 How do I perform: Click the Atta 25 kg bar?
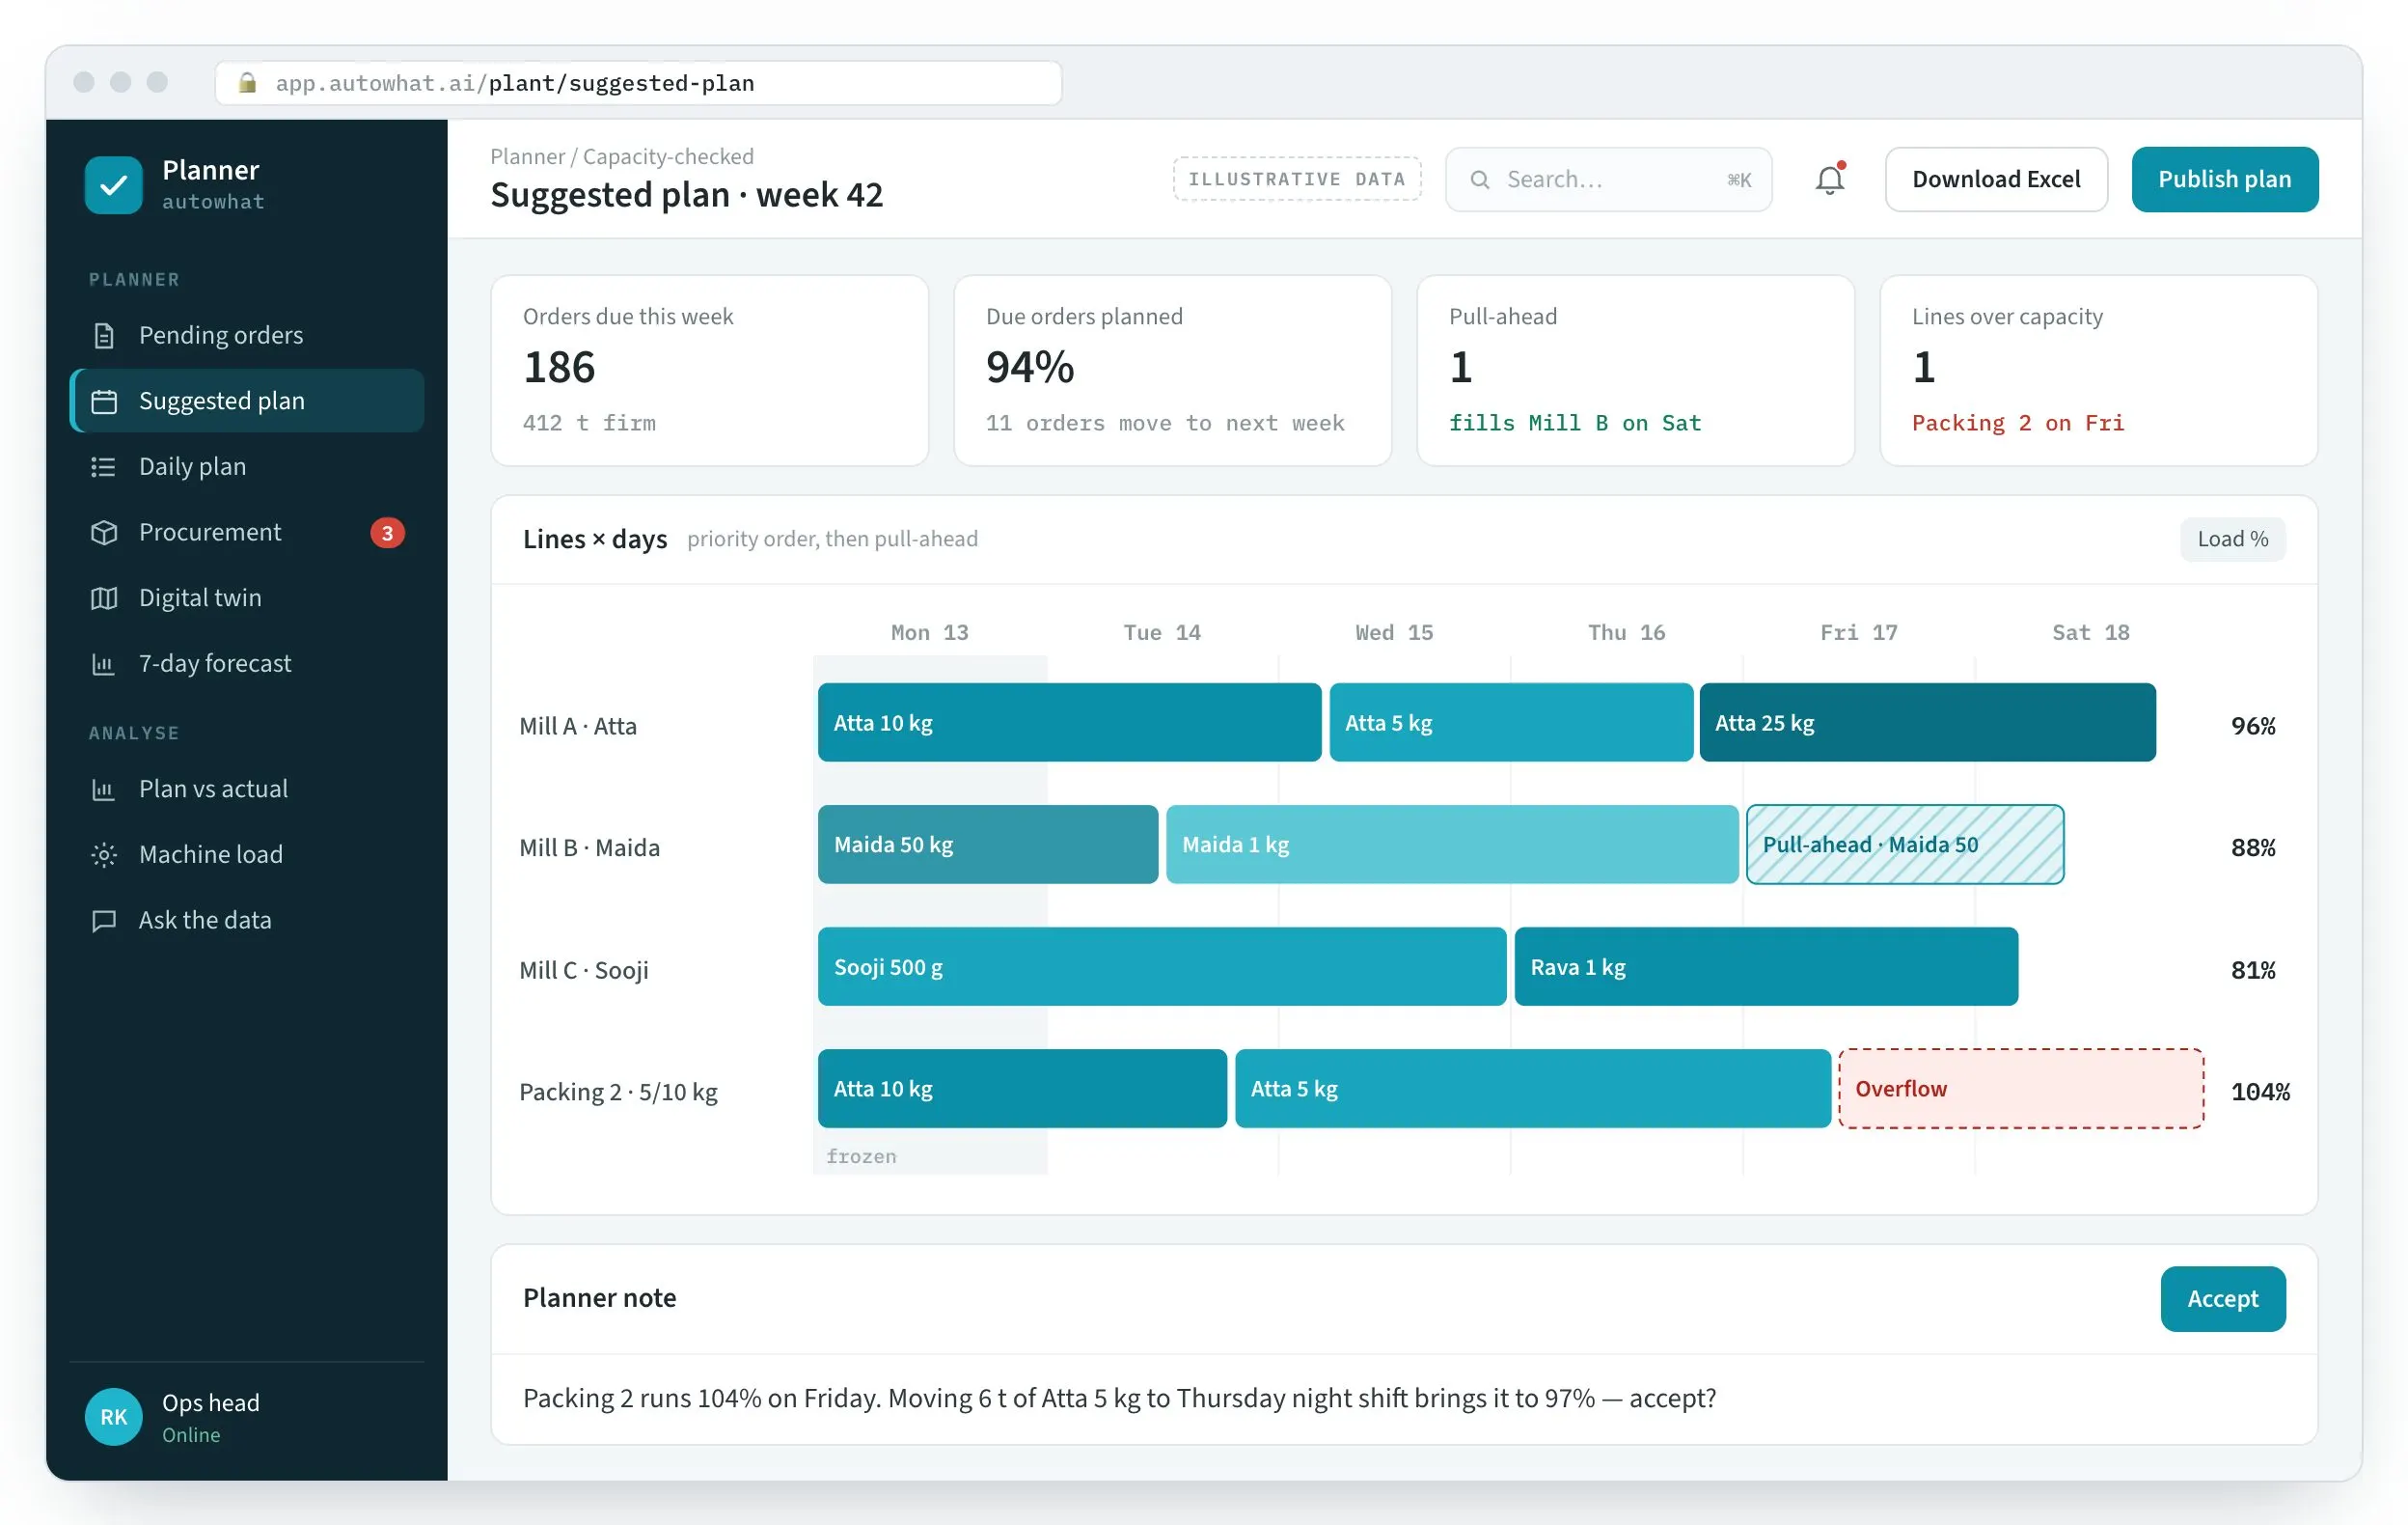(x=1926, y=723)
